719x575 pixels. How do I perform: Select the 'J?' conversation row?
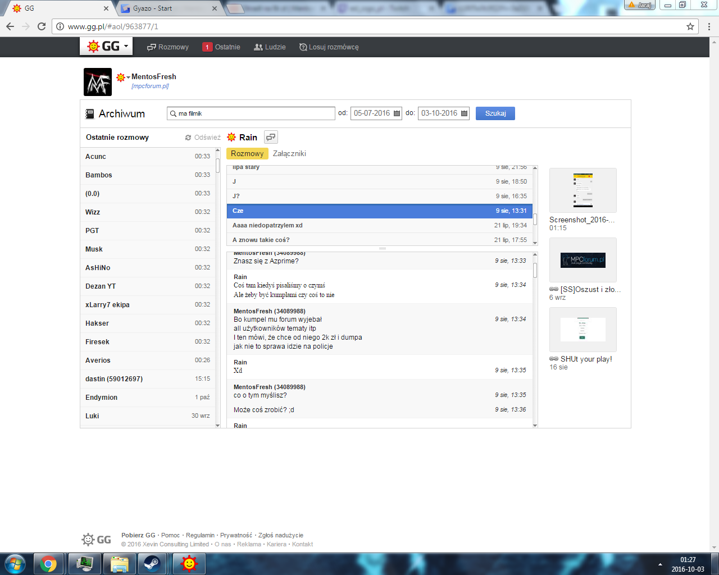click(x=380, y=197)
